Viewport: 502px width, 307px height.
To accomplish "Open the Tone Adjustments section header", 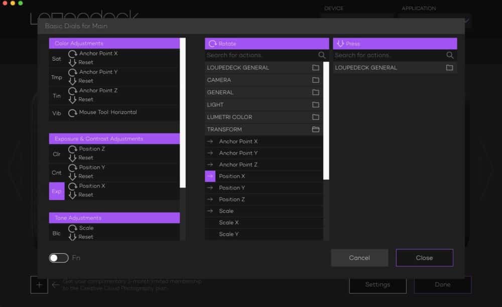I will click(114, 218).
